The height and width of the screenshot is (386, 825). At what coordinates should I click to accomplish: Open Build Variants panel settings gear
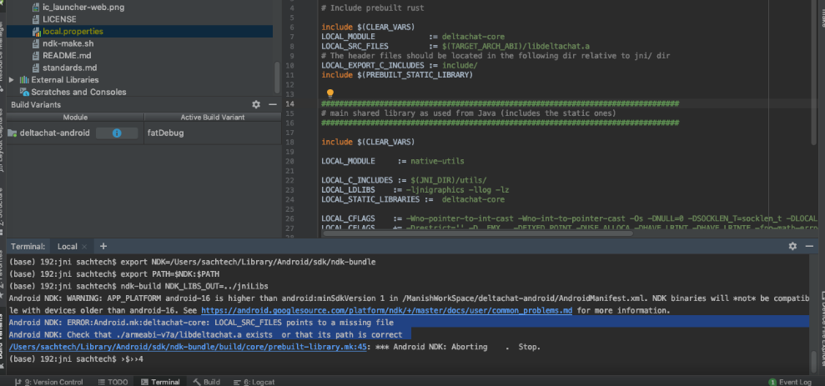(256, 104)
